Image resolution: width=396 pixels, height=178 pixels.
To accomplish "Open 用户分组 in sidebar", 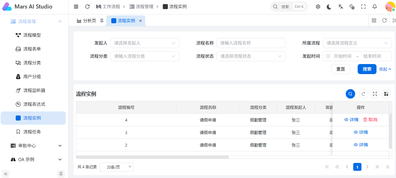I will (33, 77).
